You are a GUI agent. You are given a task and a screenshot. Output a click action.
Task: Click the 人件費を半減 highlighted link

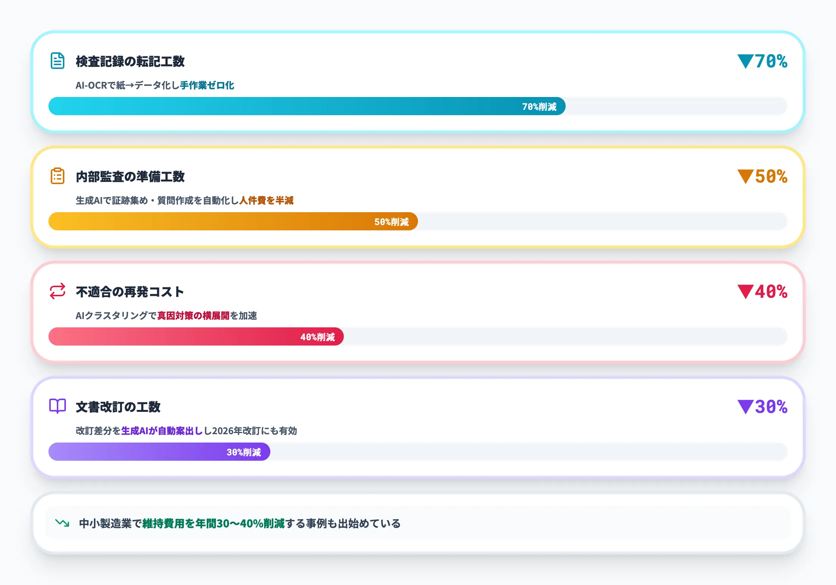pyautogui.click(x=267, y=201)
